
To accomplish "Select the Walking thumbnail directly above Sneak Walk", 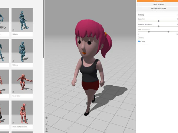I will pyautogui.click(x=22, y=51).
